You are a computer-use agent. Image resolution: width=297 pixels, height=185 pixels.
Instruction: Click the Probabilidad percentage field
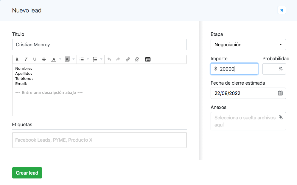tap(274, 69)
